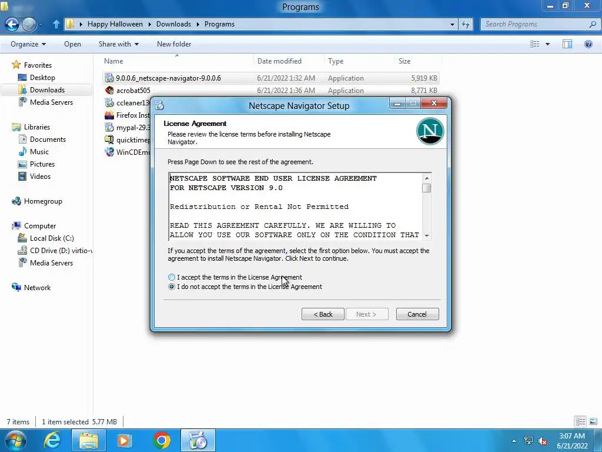
Task: Click the Cancel button in Netscape setup
Action: (417, 314)
